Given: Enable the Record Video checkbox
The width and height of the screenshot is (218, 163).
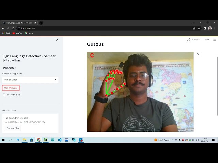Looking at the screenshot, I should pos(4,95).
